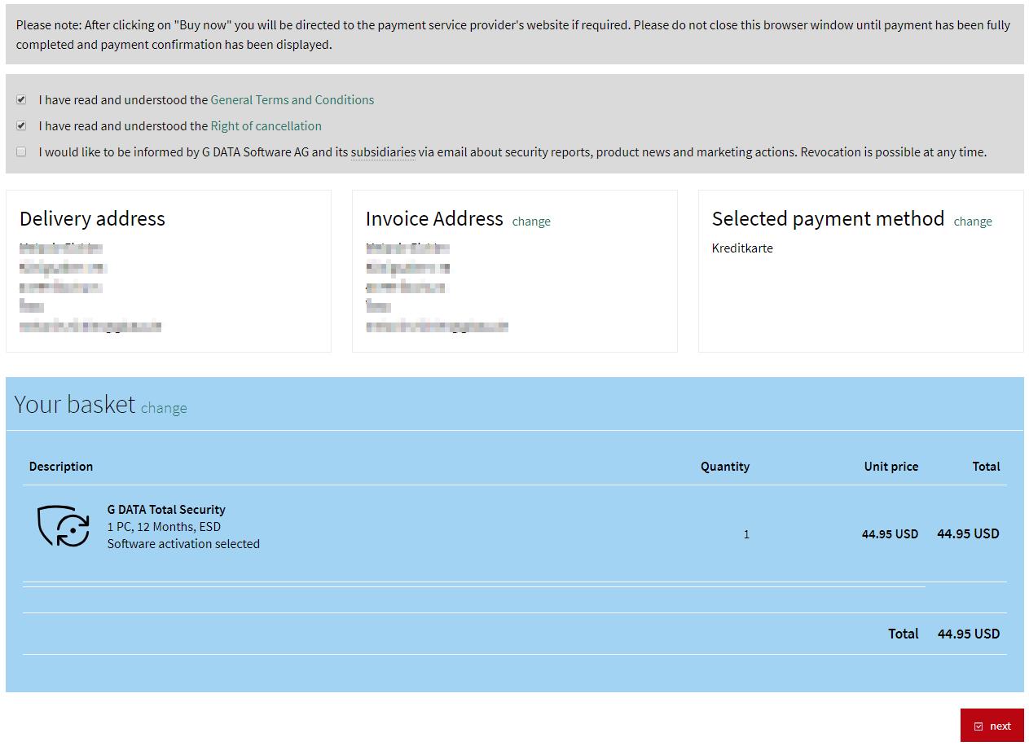Click the Unit price column header
The image size is (1029, 746).
(891, 466)
